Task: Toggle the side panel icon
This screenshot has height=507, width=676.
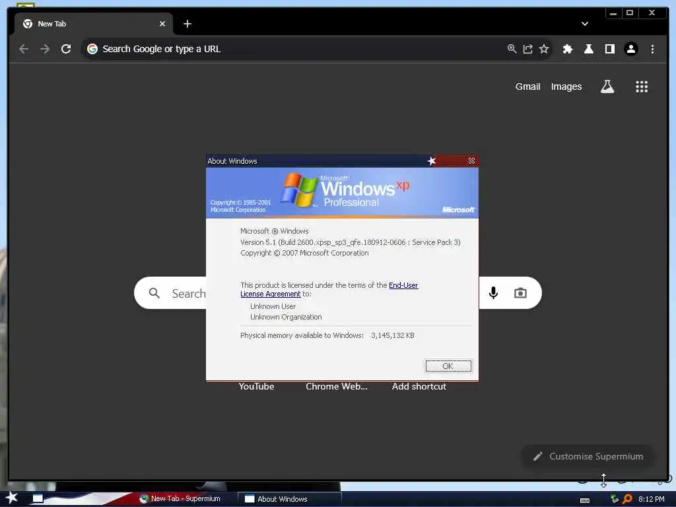Action: pyautogui.click(x=609, y=49)
